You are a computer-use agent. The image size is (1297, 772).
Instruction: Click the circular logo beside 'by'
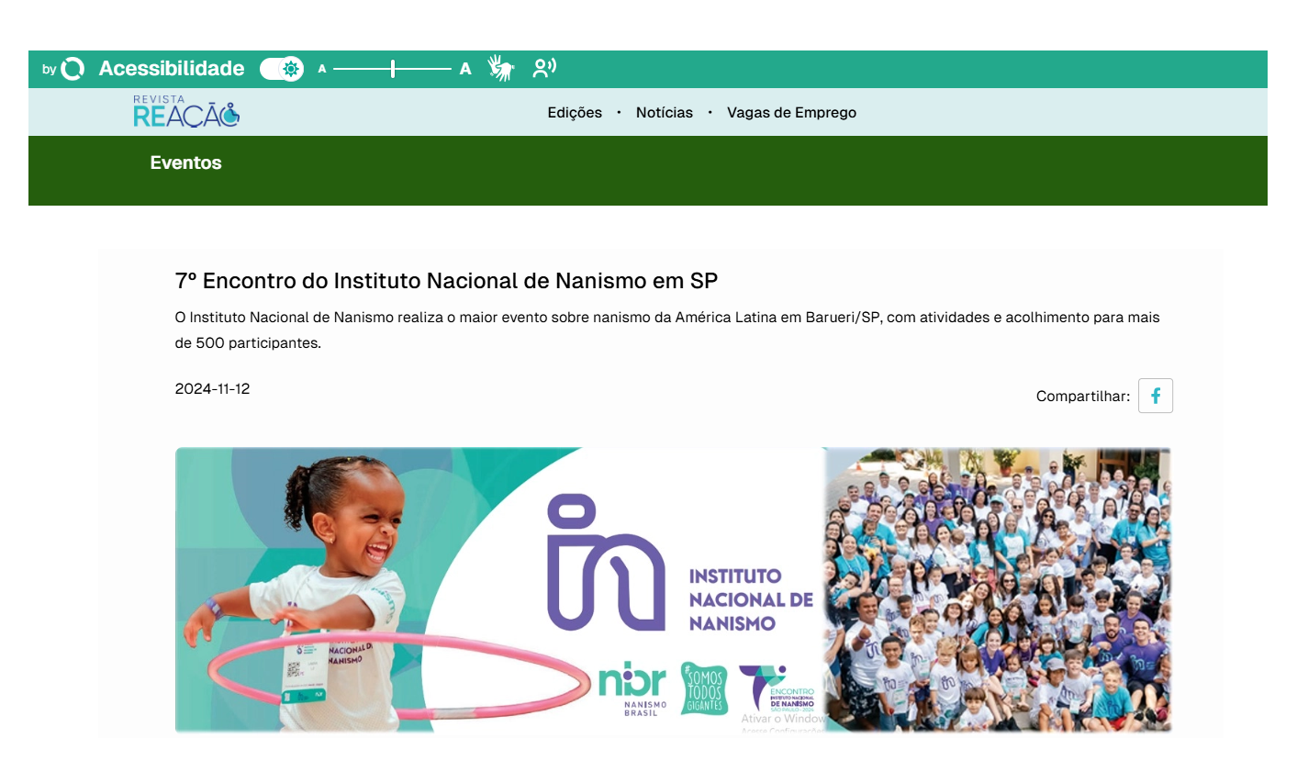coord(72,69)
